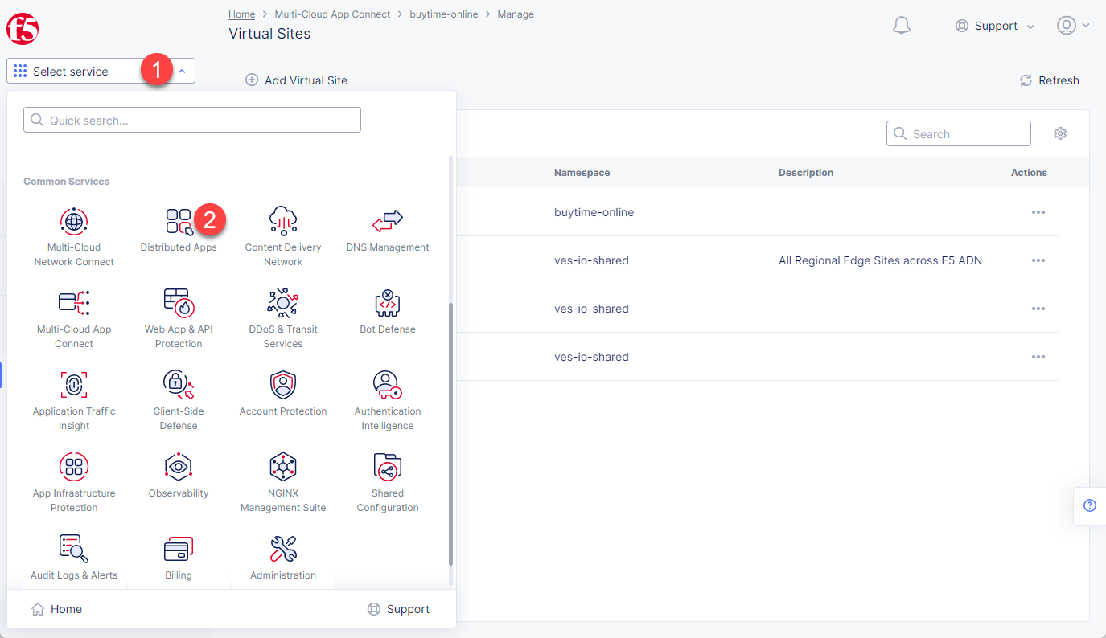Open NGINX Management Suite
The width and height of the screenshot is (1106, 638).
point(283,482)
